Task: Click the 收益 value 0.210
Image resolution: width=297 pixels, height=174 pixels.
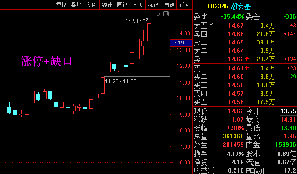Action: click(236, 170)
